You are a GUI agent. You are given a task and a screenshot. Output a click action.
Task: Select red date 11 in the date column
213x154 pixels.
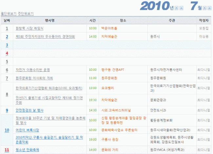7,150
